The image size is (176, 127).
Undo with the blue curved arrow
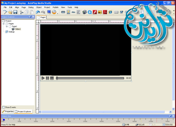(38, 12)
